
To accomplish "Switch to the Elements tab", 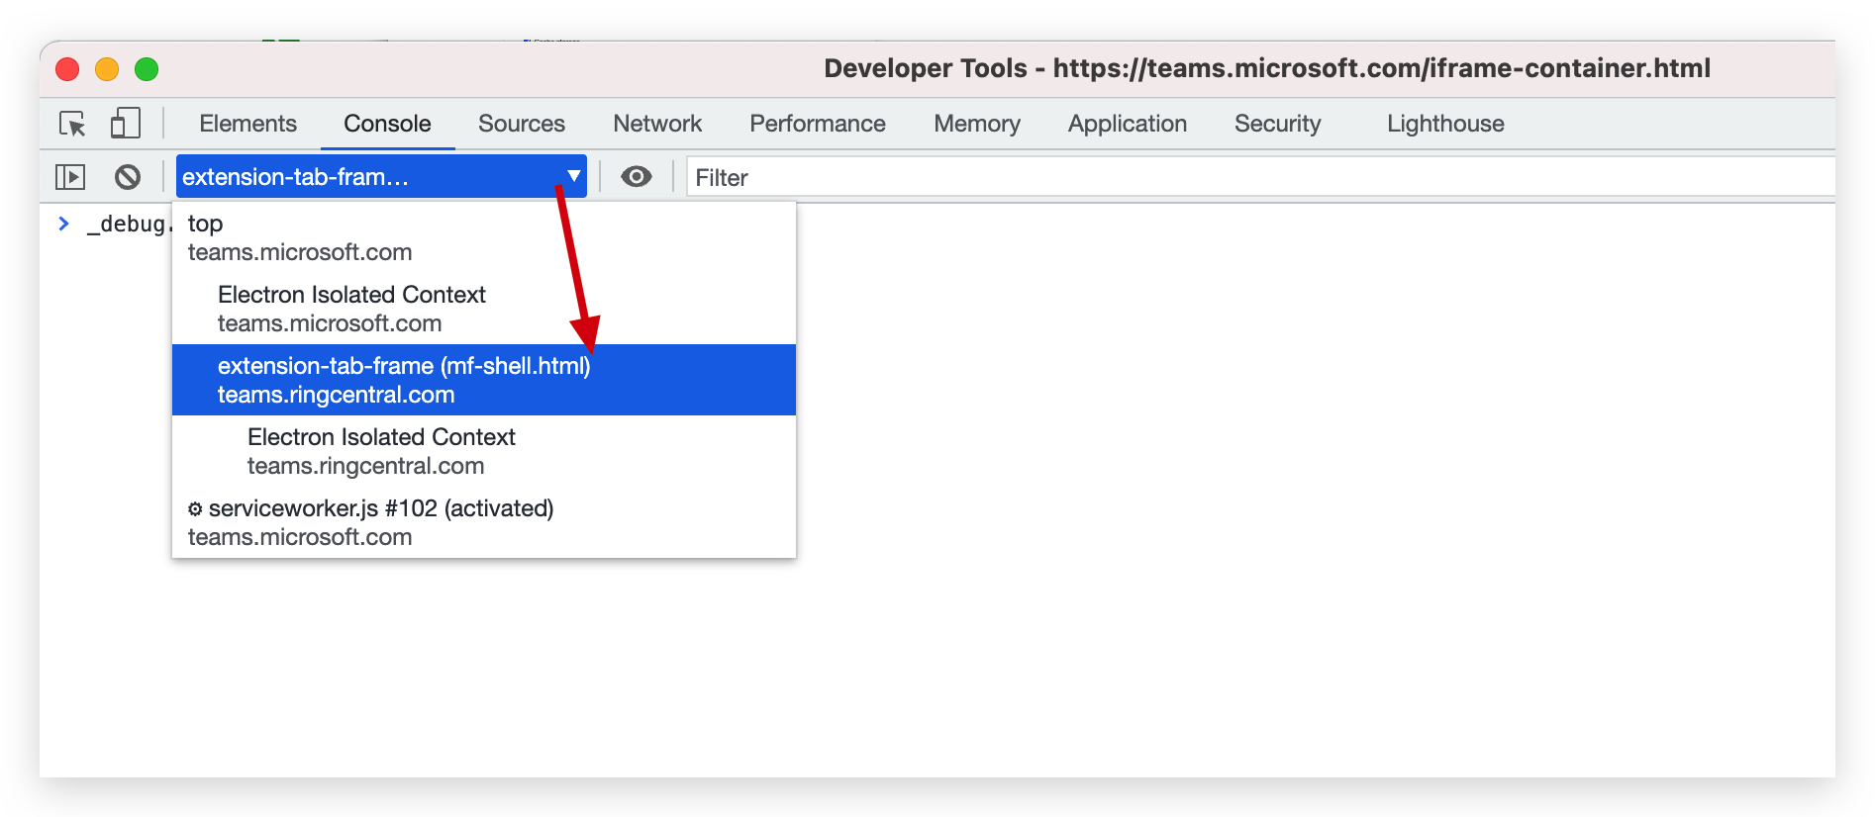I will point(247,124).
